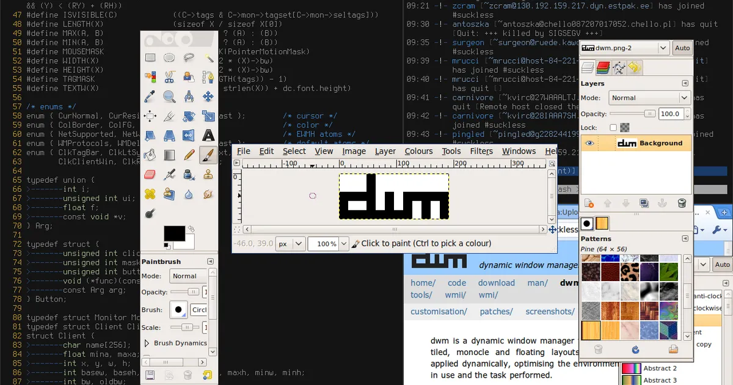This screenshot has width=733, height=385.
Task: Select the Alignment tool
Action: pos(150,116)
